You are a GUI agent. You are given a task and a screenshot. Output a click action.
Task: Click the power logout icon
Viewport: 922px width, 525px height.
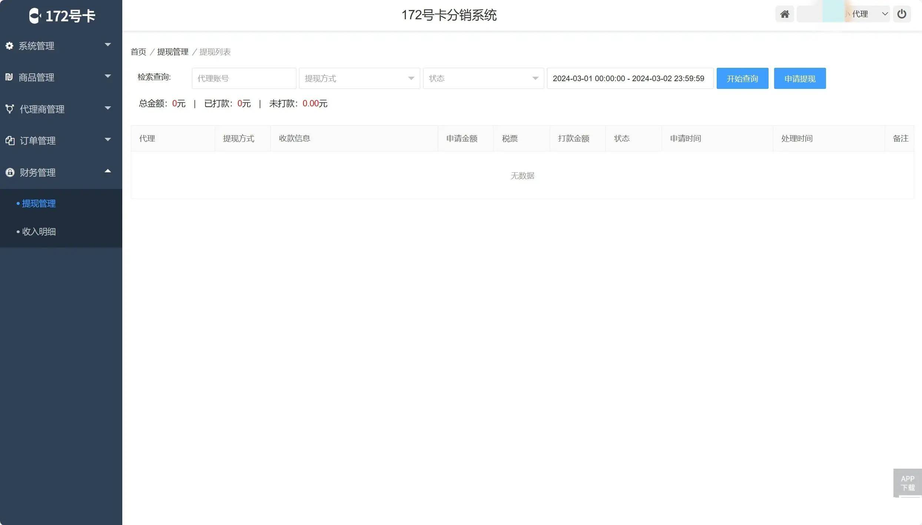[x=902, y=14]
